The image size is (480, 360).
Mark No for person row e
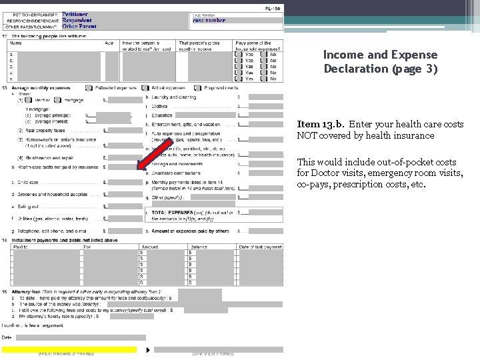[264, 79]
